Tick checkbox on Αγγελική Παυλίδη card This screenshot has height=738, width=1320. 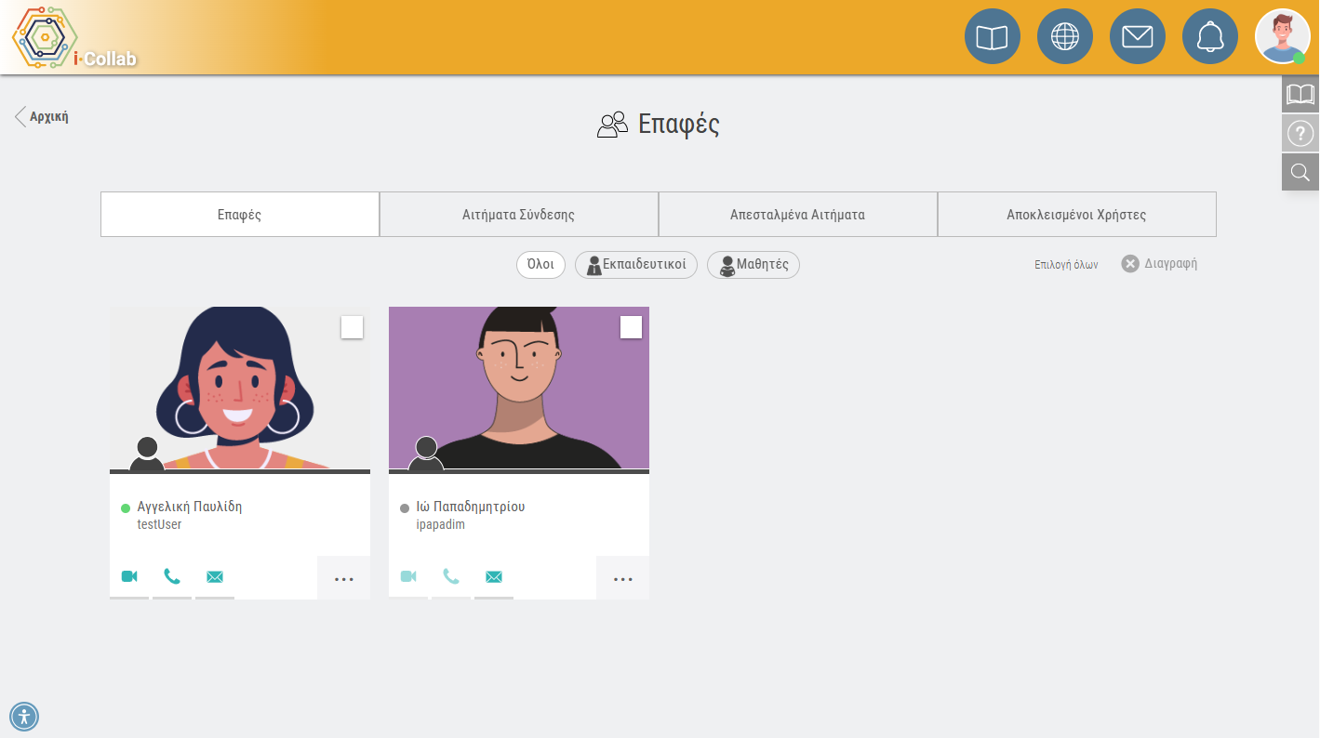[352, 327]
